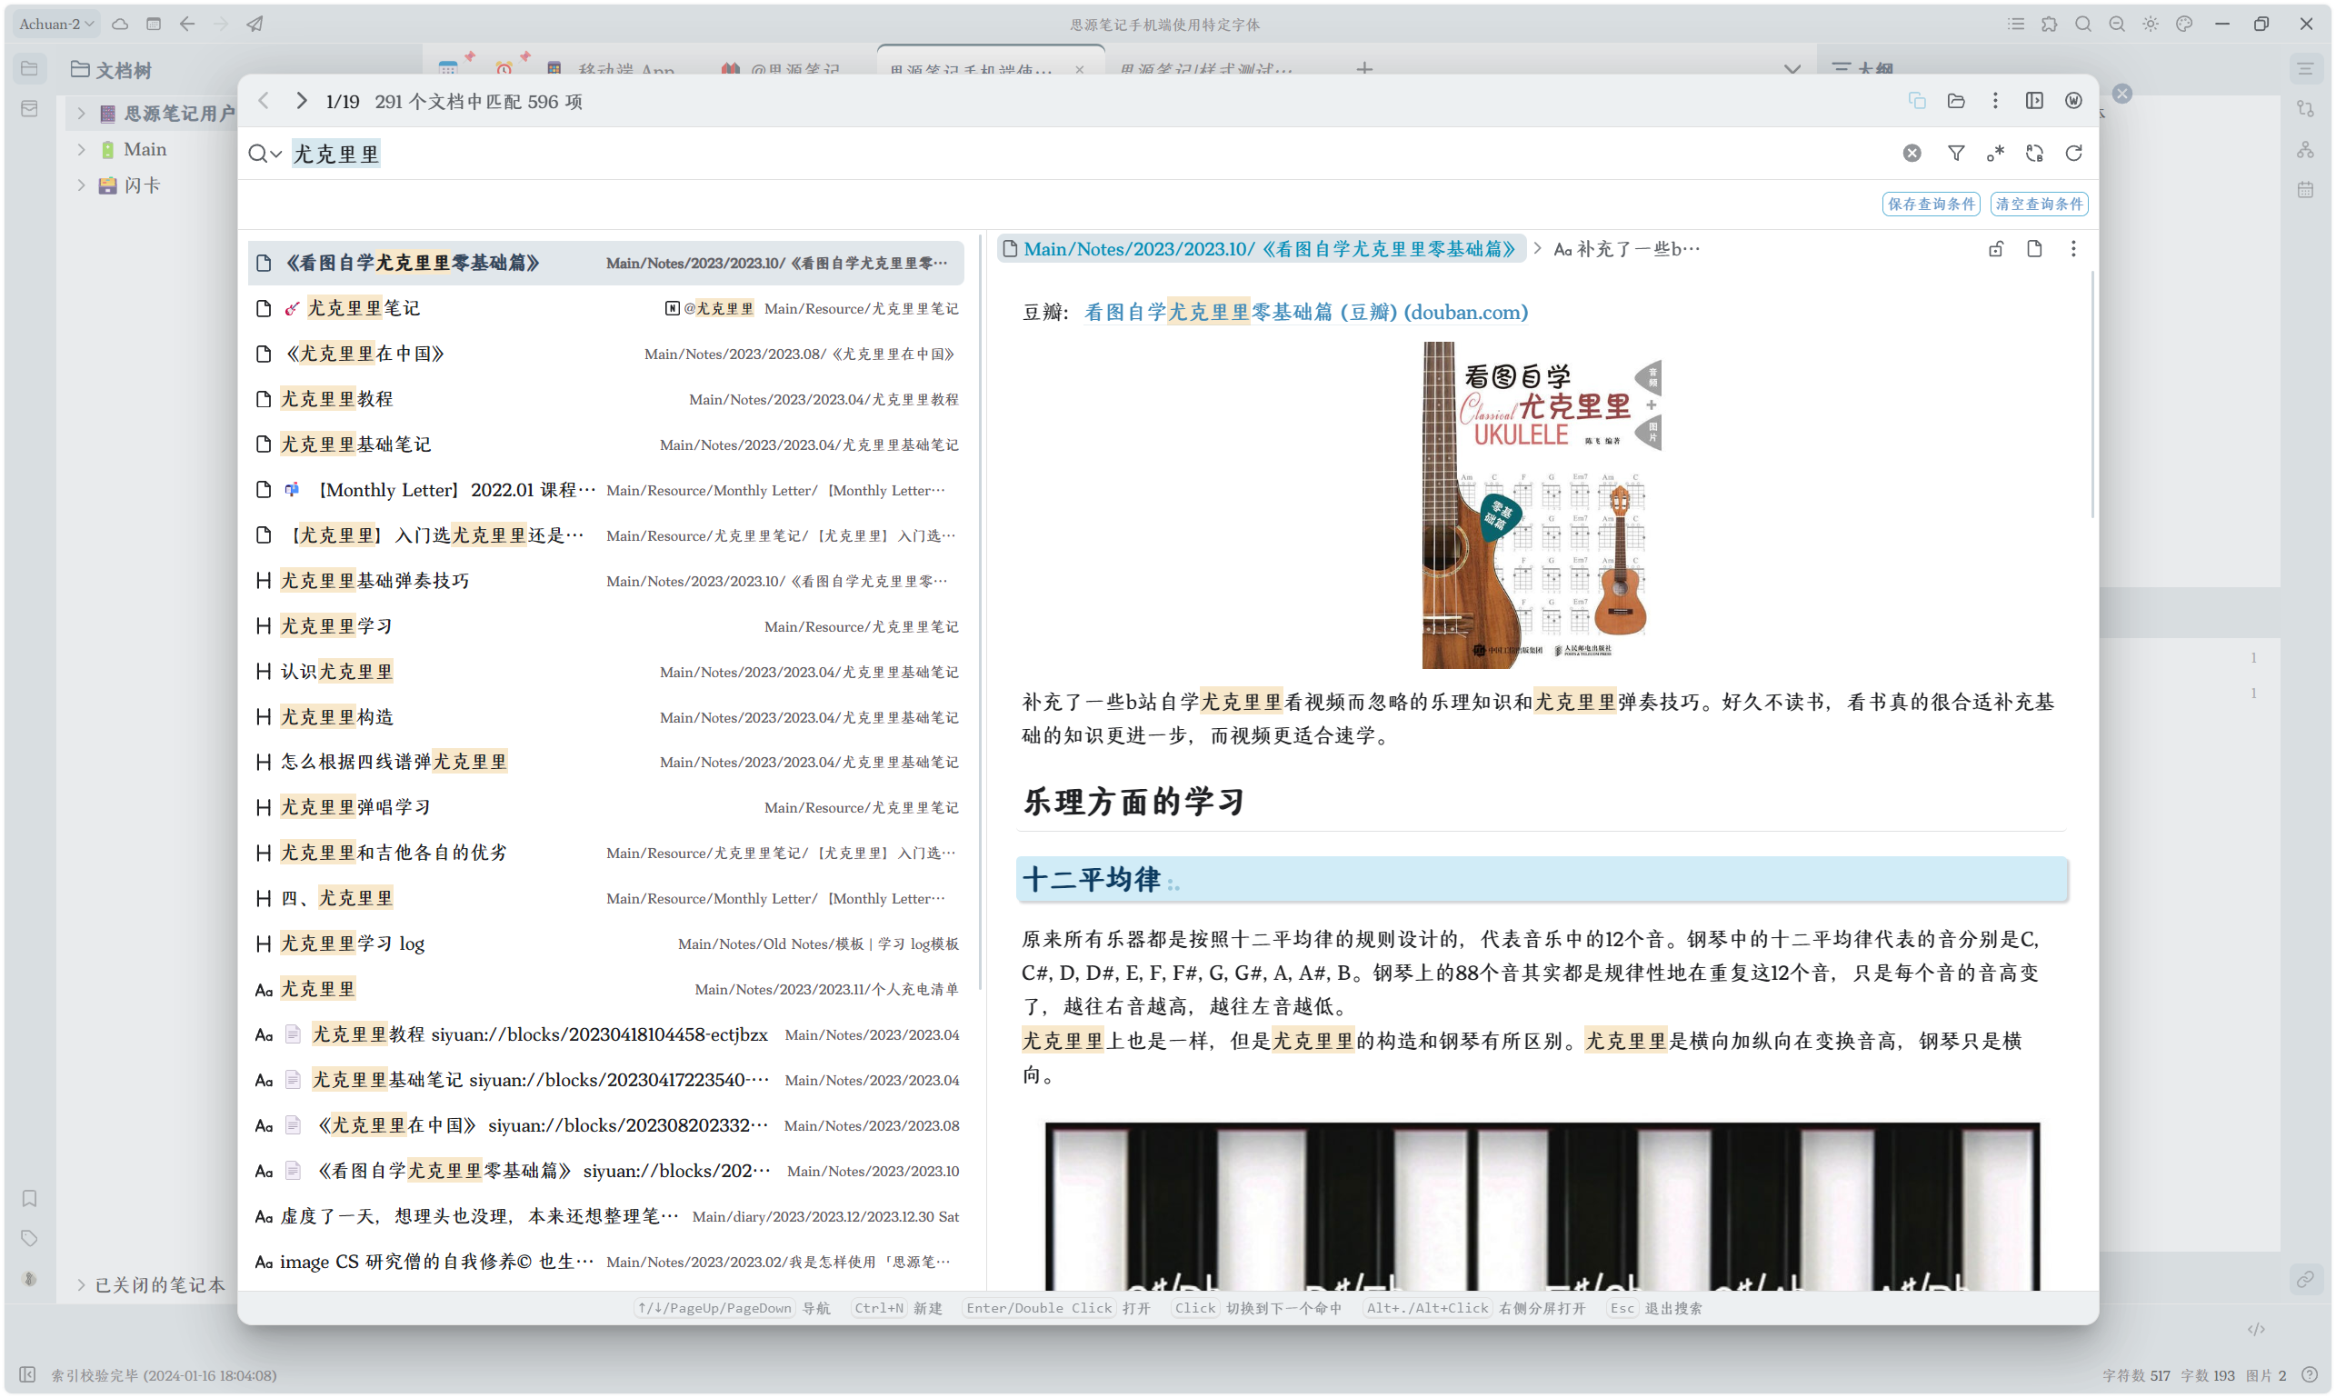The width and height of the screenshot is (2336, 1398).
Task: Click the replace toggle icon in search bar
Action: [2034, 153]
